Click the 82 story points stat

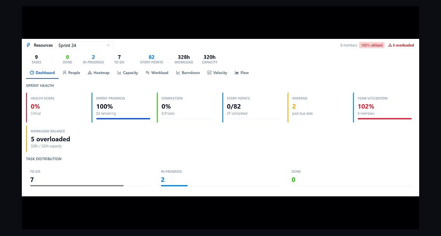(x=152, y=59)
